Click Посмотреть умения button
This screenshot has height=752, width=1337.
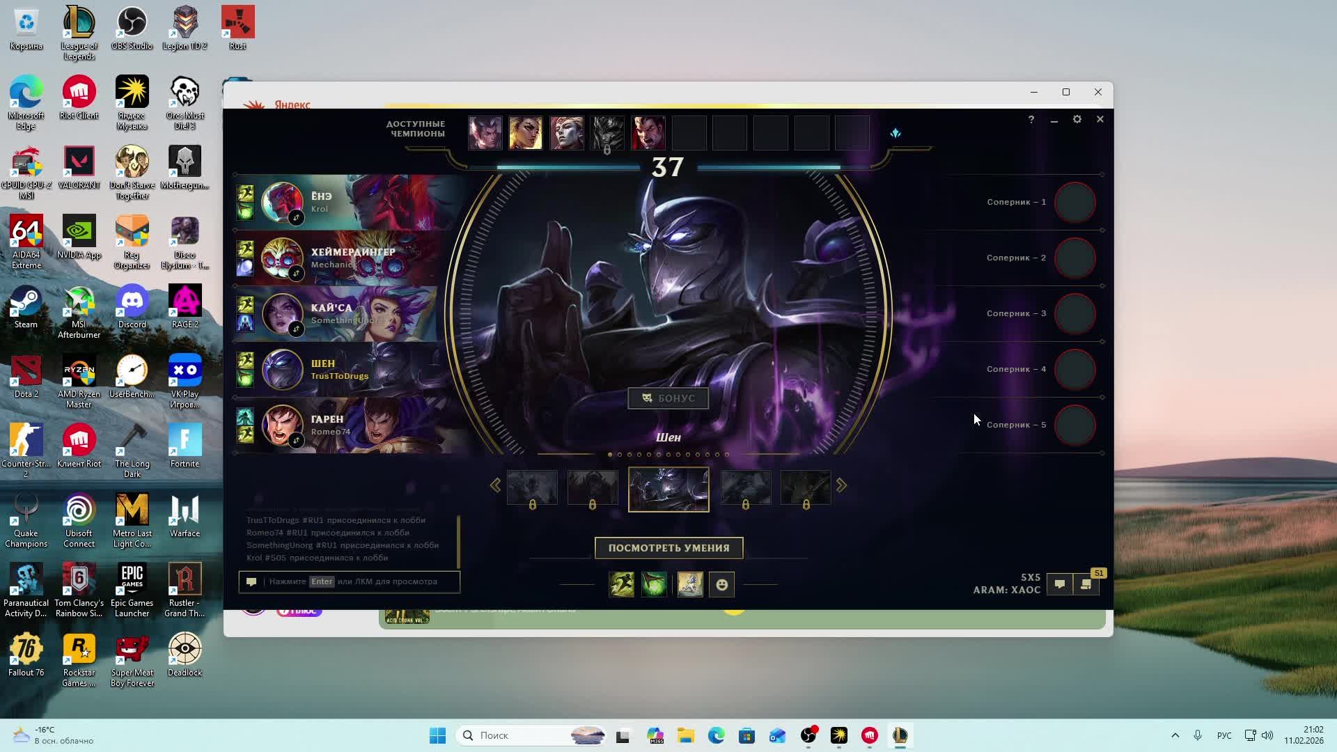[x=668, y=548]
